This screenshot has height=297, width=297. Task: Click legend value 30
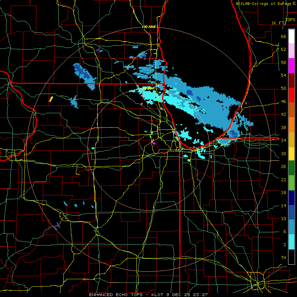coord(283,153)
